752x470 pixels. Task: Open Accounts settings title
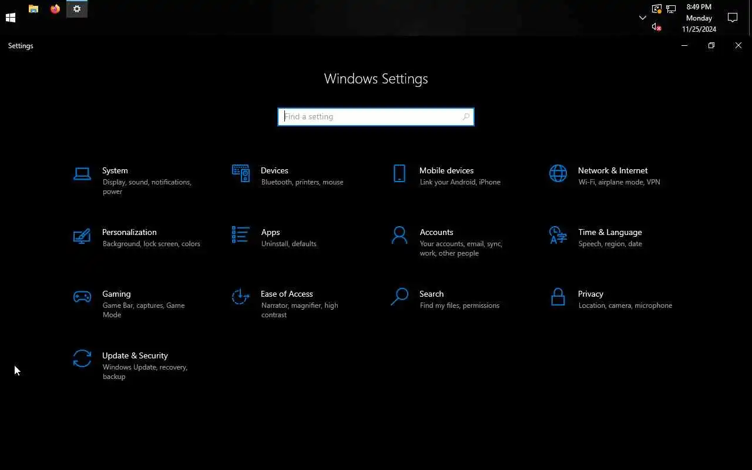437,232
